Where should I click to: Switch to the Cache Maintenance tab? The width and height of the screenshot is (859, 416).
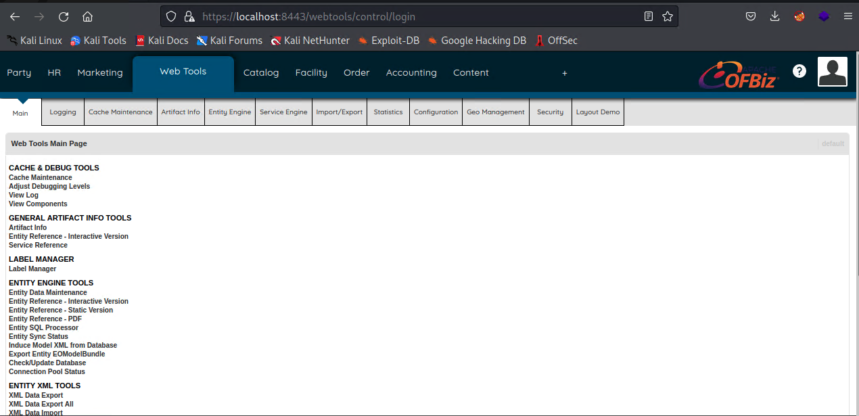120,112
